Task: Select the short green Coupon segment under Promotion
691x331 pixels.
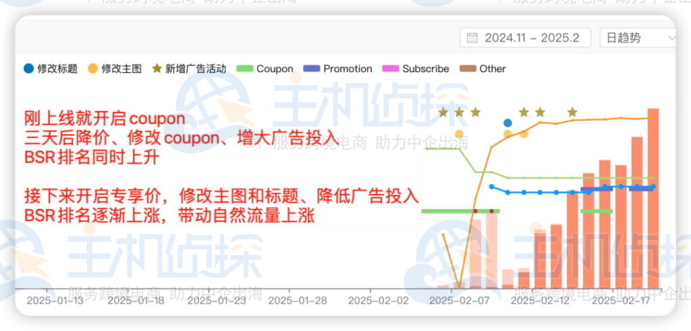Action: coord(597,211)
